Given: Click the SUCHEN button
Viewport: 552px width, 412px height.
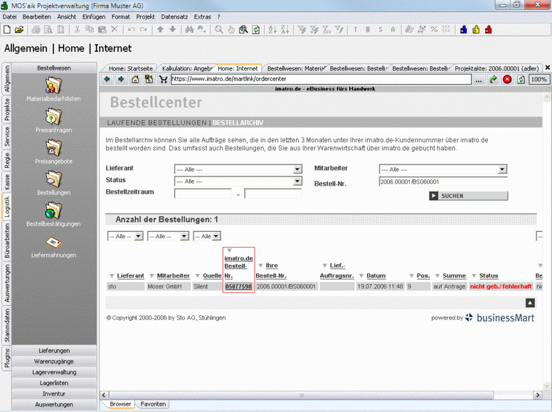Looking at the screenshot, I should pyautogui.click(x=469, y=196).
